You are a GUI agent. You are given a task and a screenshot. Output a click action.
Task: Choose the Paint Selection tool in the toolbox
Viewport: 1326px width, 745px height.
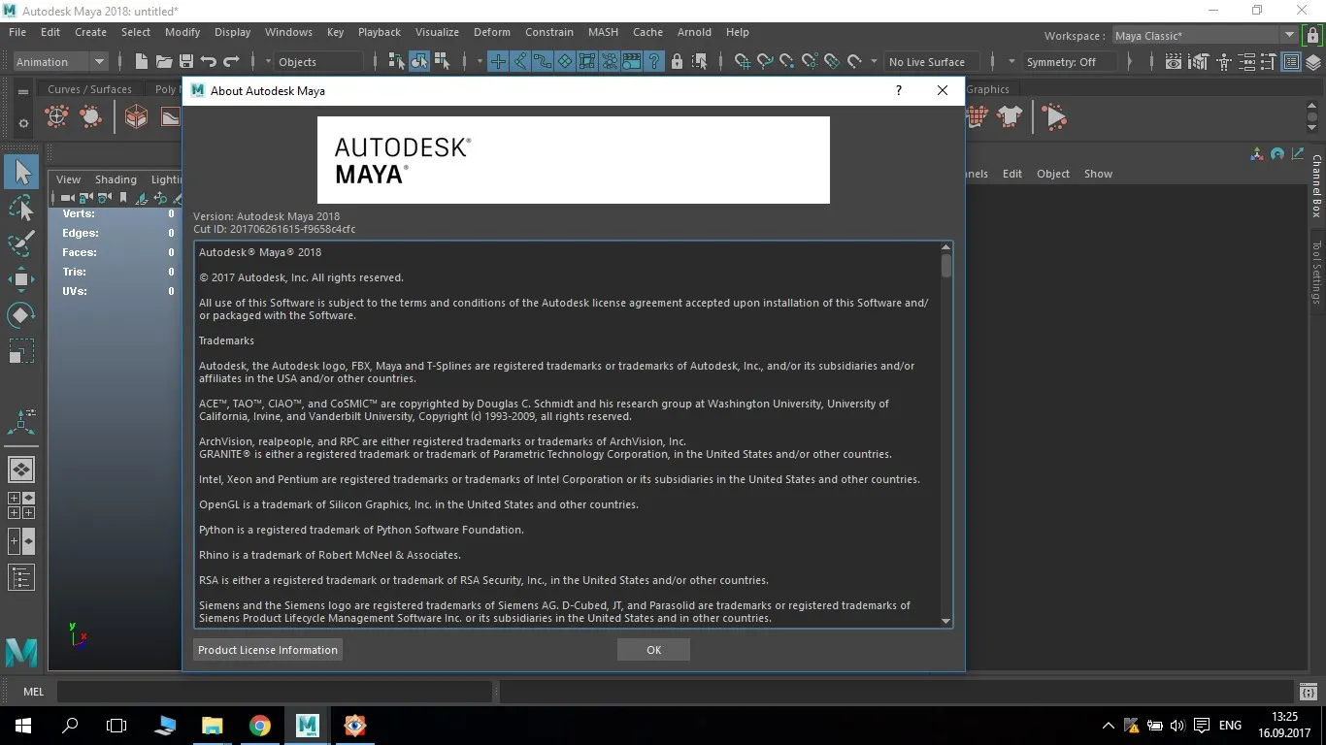click(21, 243)
